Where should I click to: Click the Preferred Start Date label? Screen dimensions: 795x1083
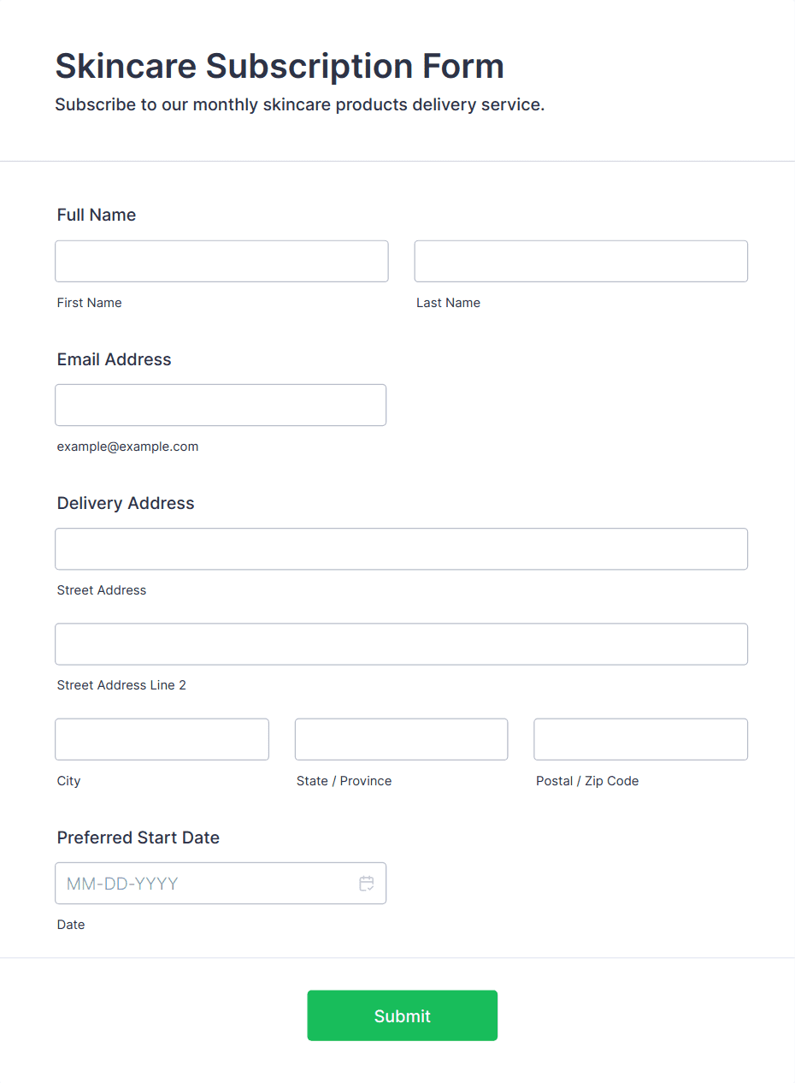(138, 837)
